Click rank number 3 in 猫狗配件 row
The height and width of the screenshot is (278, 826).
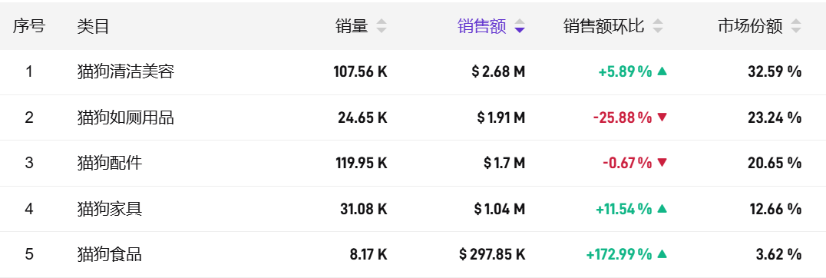coord(29,164)
